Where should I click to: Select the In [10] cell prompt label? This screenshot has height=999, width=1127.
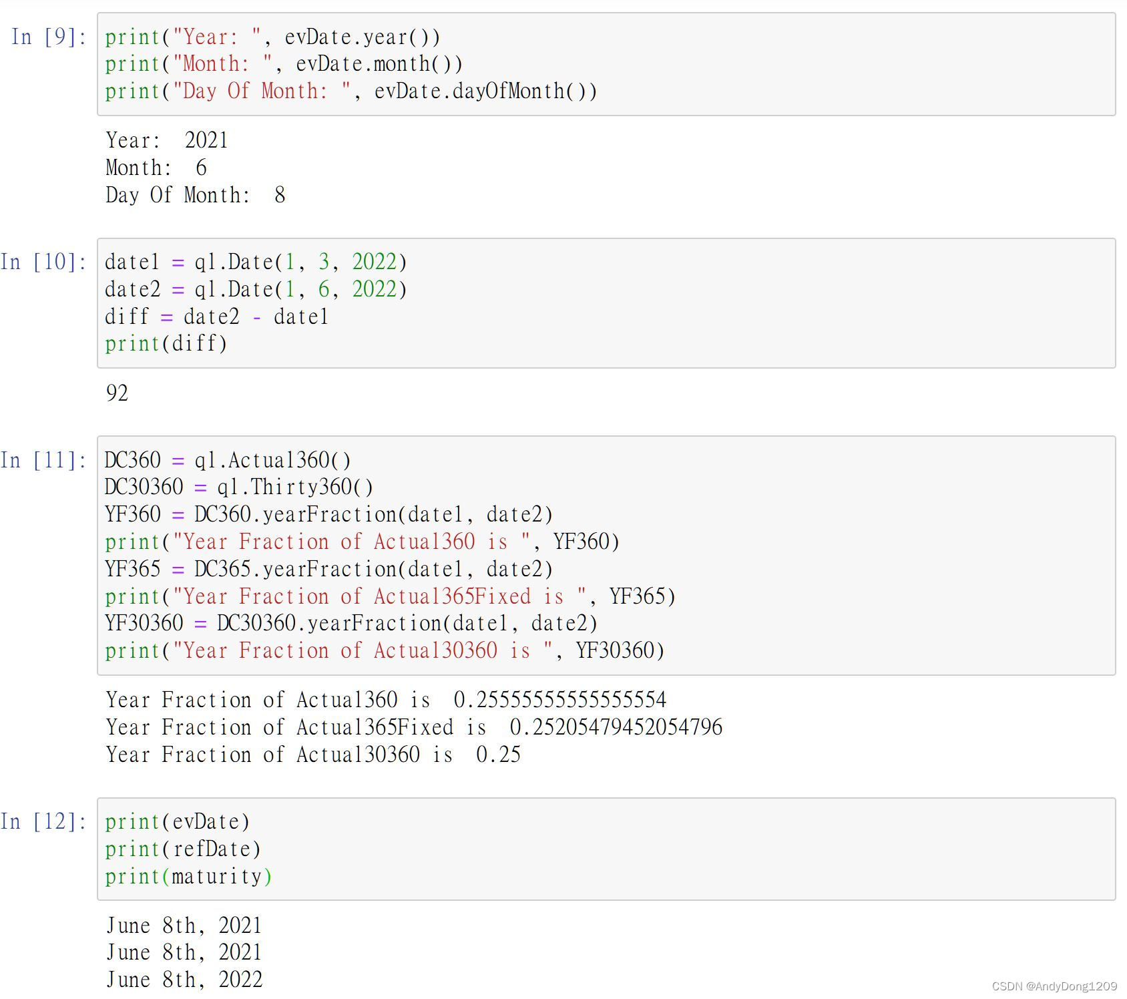(43, 262)
